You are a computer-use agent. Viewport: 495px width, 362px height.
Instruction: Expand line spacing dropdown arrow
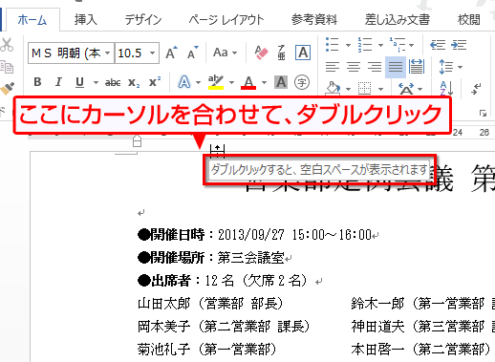point(460,67)
